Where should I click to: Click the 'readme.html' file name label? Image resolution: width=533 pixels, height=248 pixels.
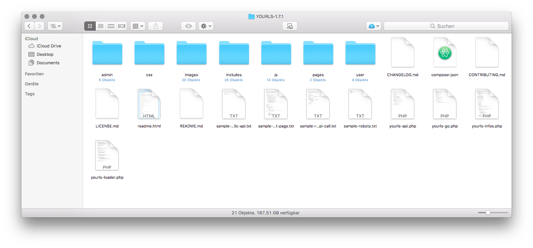pos(149,126)
